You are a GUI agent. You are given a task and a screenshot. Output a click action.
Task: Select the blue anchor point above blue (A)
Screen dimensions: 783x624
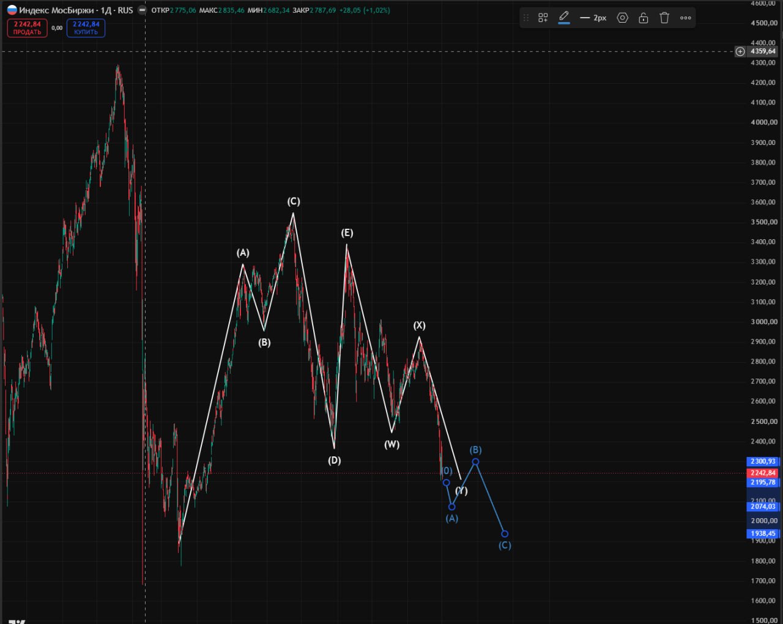tap(452, 507)
